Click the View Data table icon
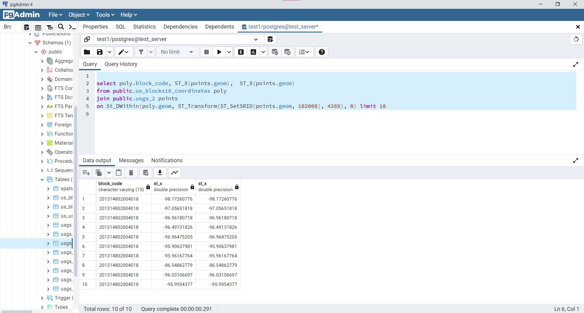 click(38, 27)
